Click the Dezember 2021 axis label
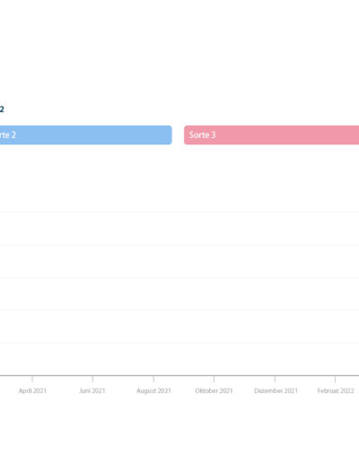Viewport: 359px width, 463px height. point(276,390)
